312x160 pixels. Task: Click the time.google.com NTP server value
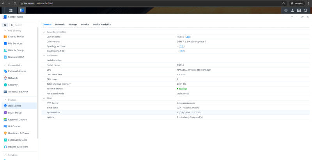click(x=186, y=103)
